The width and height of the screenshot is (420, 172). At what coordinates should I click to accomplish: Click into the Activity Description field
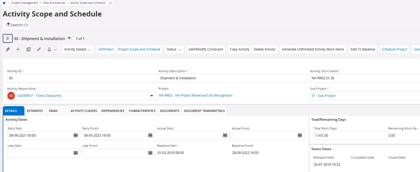233,78
